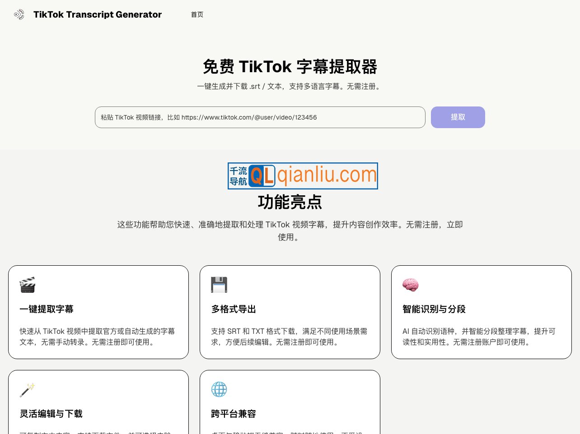Click the 免费 TikTok 字幕提取器 heading
580x434 pixels.
click(x=290, y=67)
